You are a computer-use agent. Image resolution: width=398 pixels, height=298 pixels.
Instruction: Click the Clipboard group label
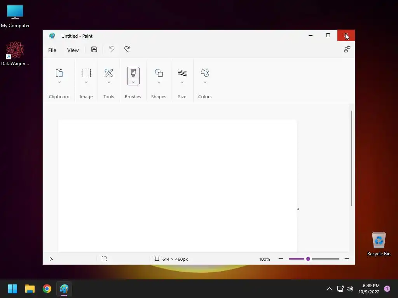click(x=59, y=97)
